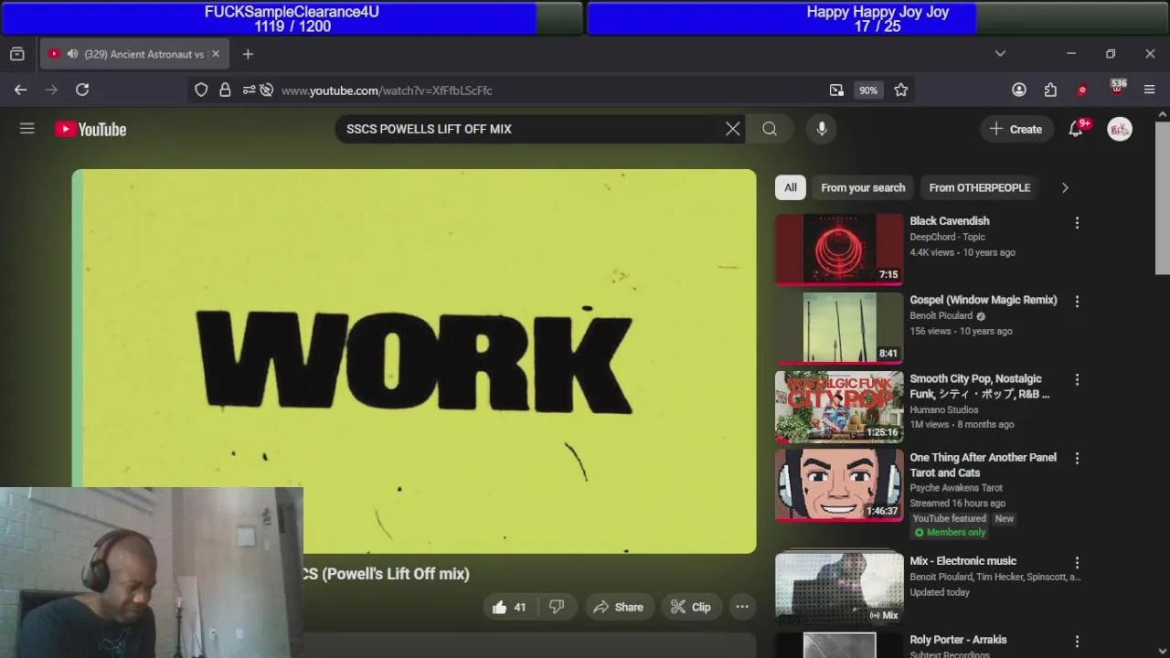
Task: Show more filter chips with right arrow
Action: tap(1065, 187)
